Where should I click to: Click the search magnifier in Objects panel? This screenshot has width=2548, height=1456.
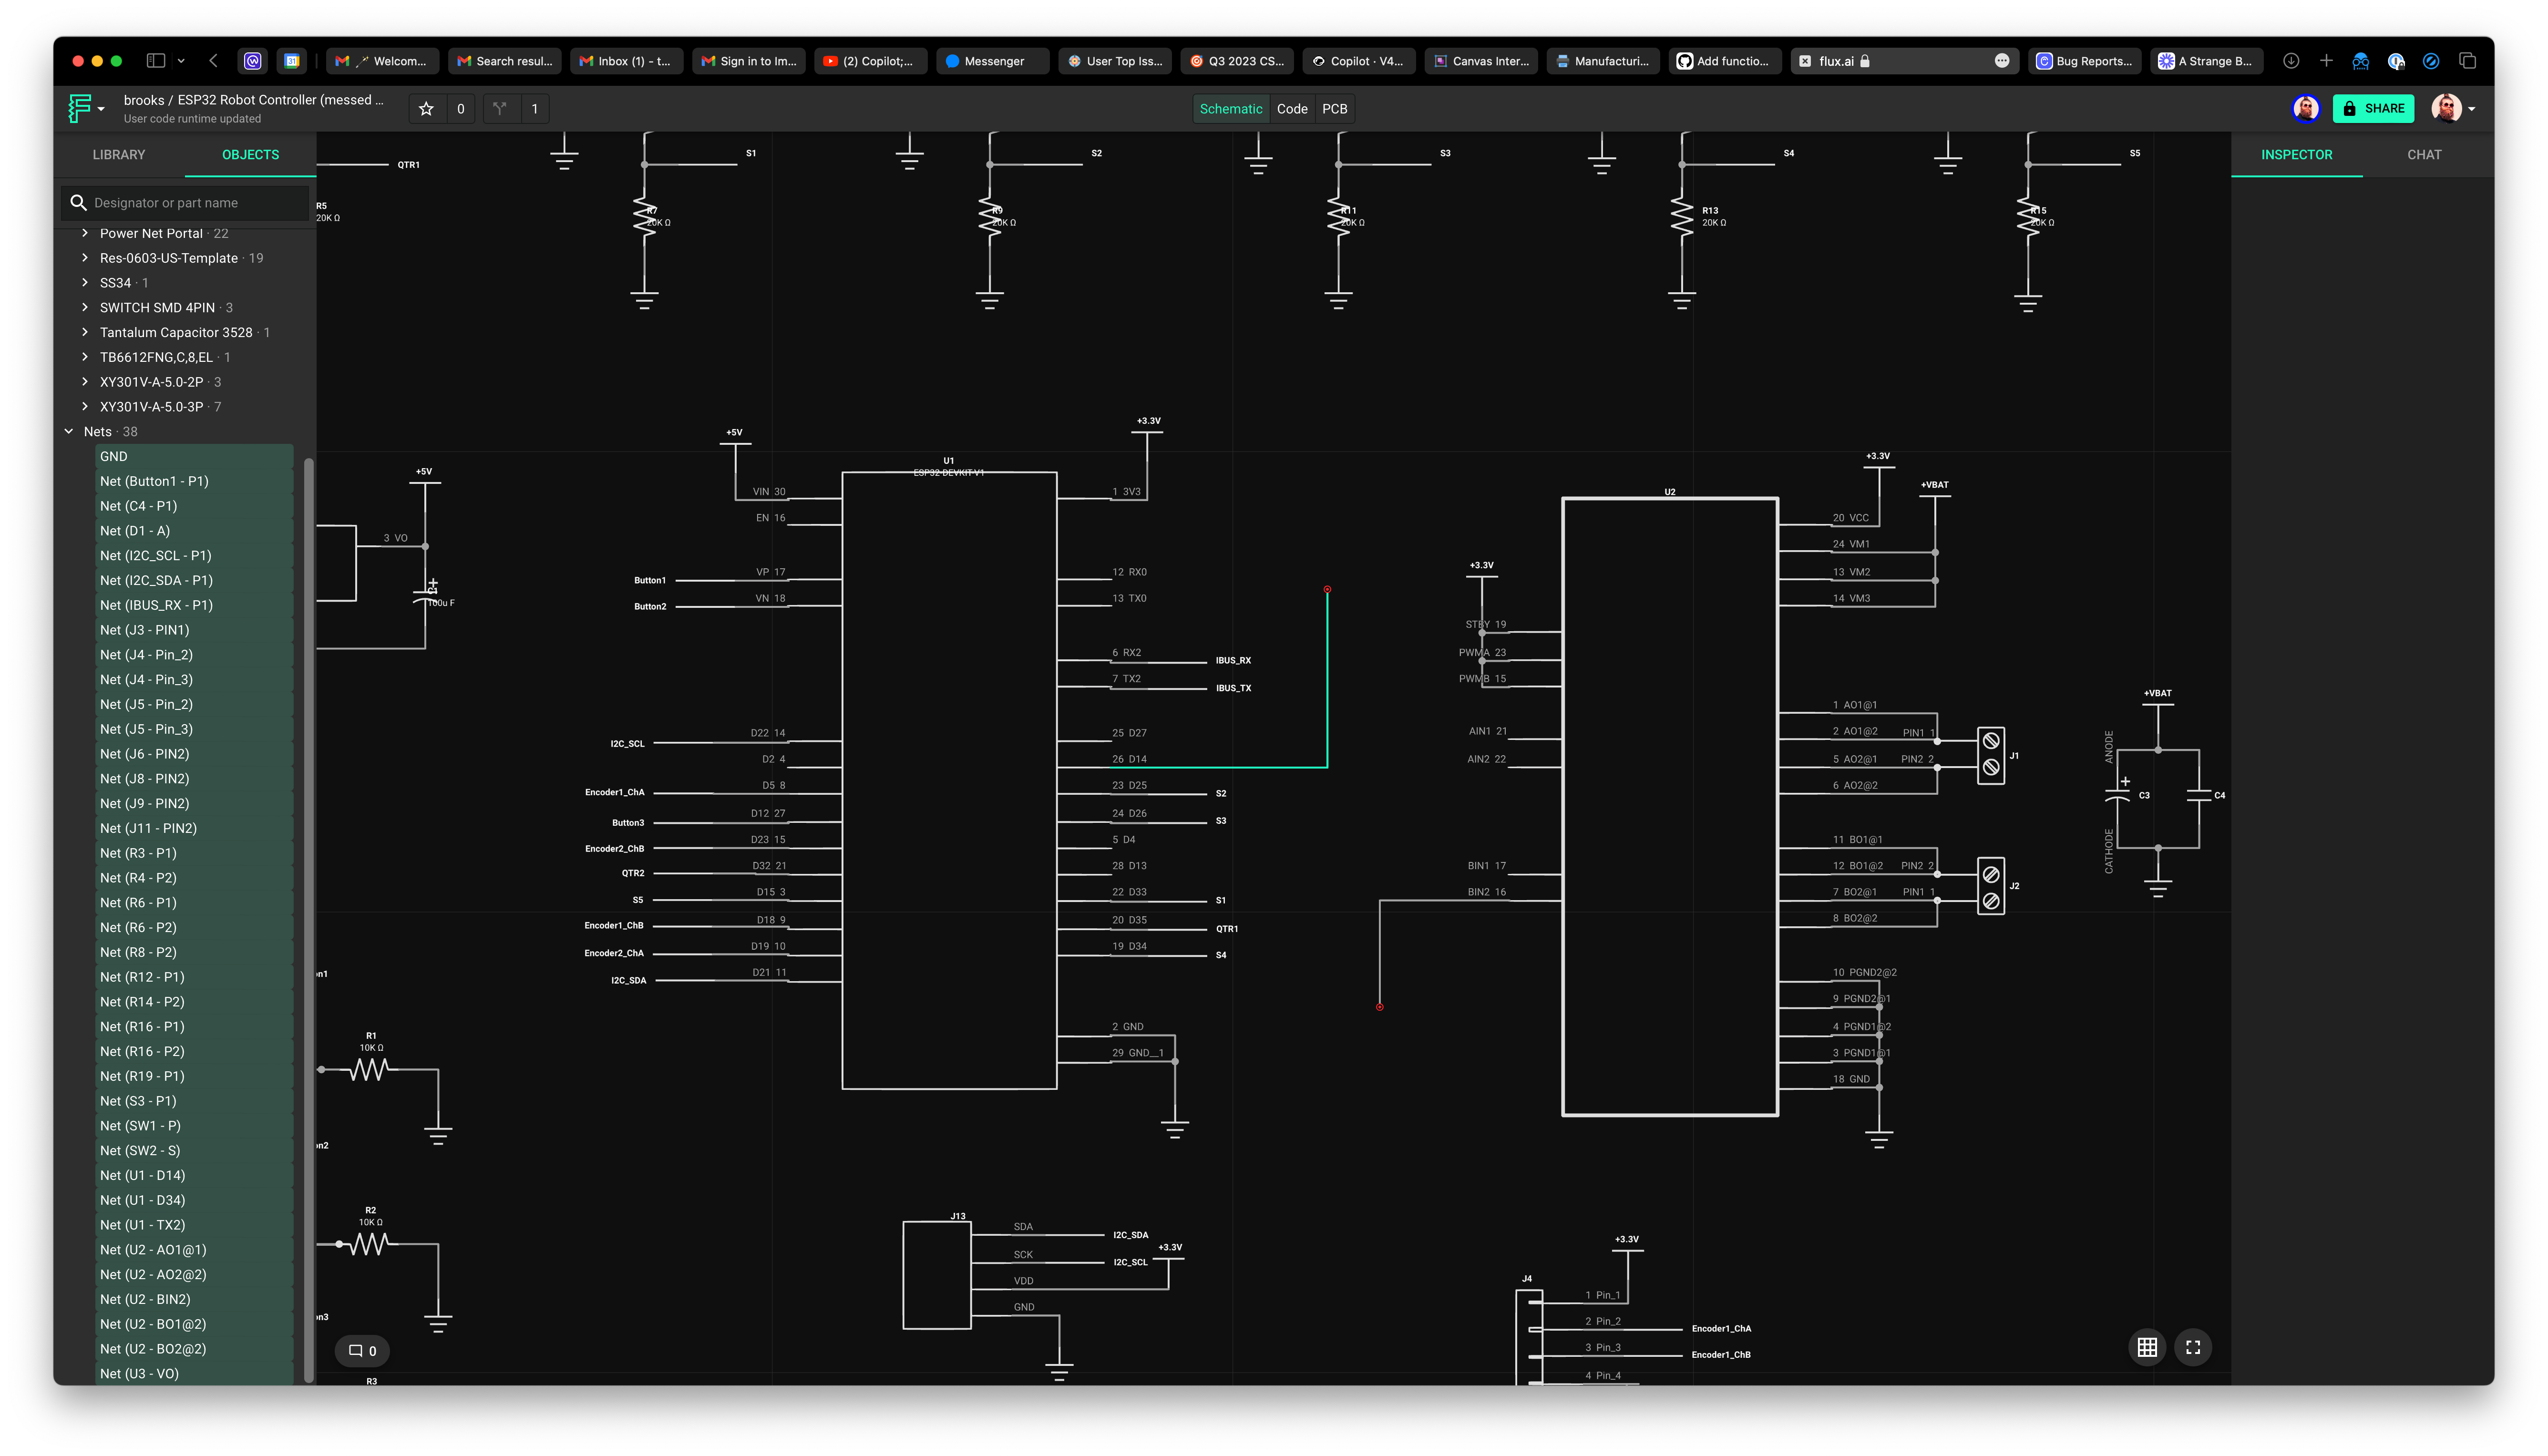click(78, 203)
